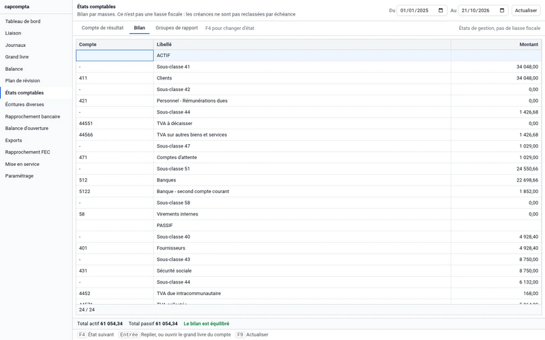Open Tableau de bord in sidebar
The height and width of the screenshot is (340, 545).
click(36, 21)
